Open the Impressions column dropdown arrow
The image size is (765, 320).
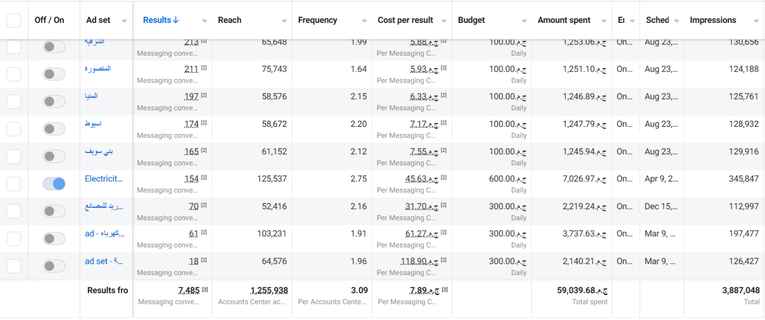coord(756,21)
